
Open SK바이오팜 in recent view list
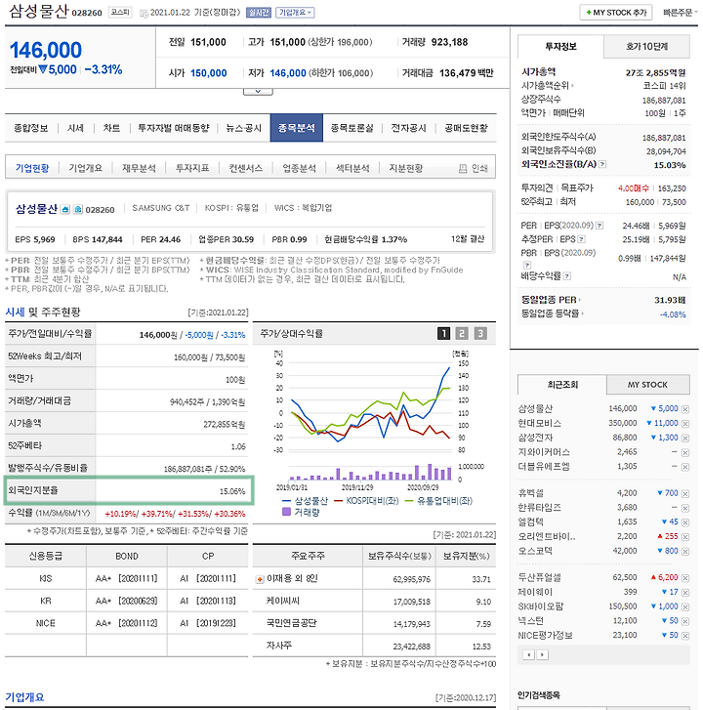[x=541, y=606]
